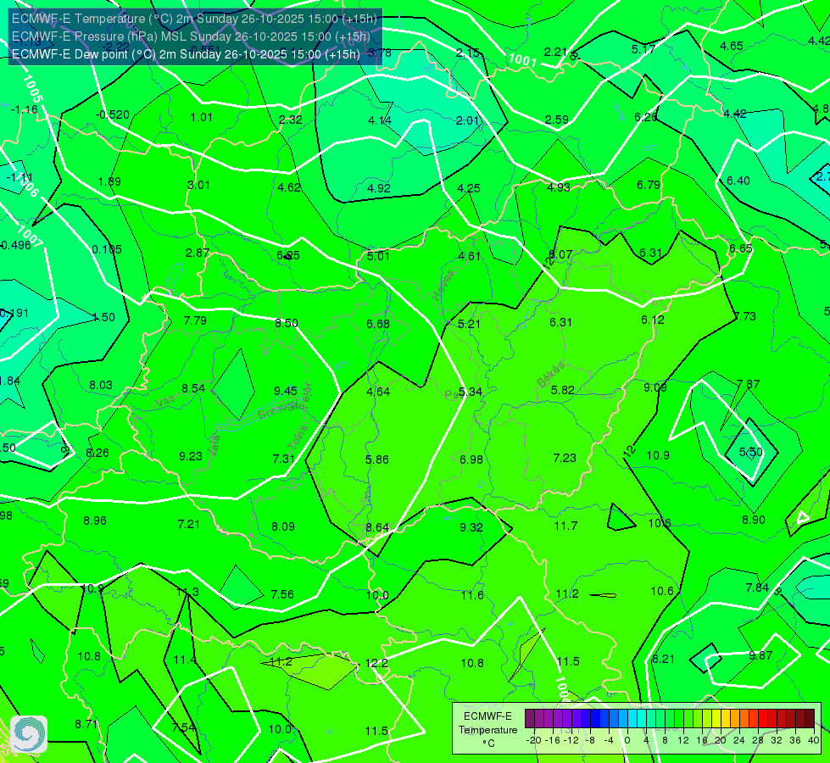Click the 'Tolna' county label on the map

(297, 437)
